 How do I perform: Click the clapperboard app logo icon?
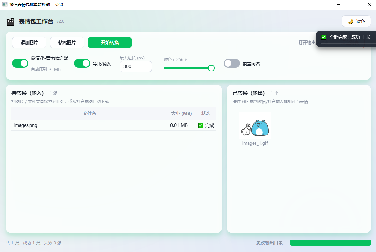tap(10, 22)
